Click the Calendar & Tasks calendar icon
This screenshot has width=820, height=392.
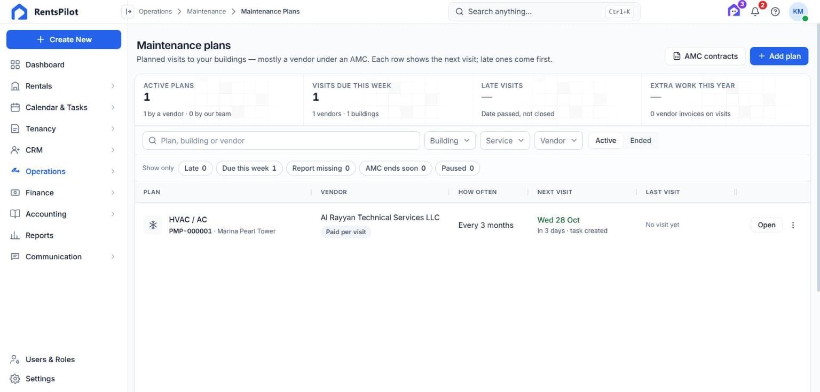click(x=15, y=107)
